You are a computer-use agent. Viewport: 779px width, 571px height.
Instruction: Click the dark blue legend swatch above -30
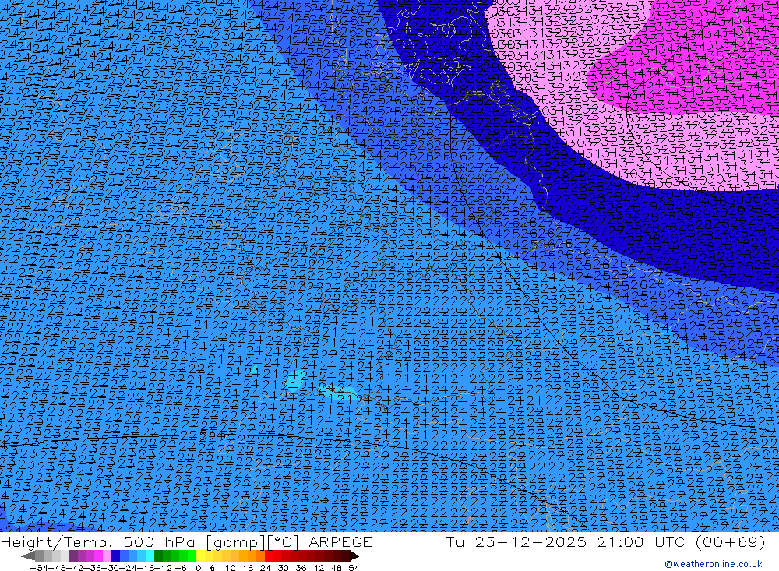coord(115,555)
